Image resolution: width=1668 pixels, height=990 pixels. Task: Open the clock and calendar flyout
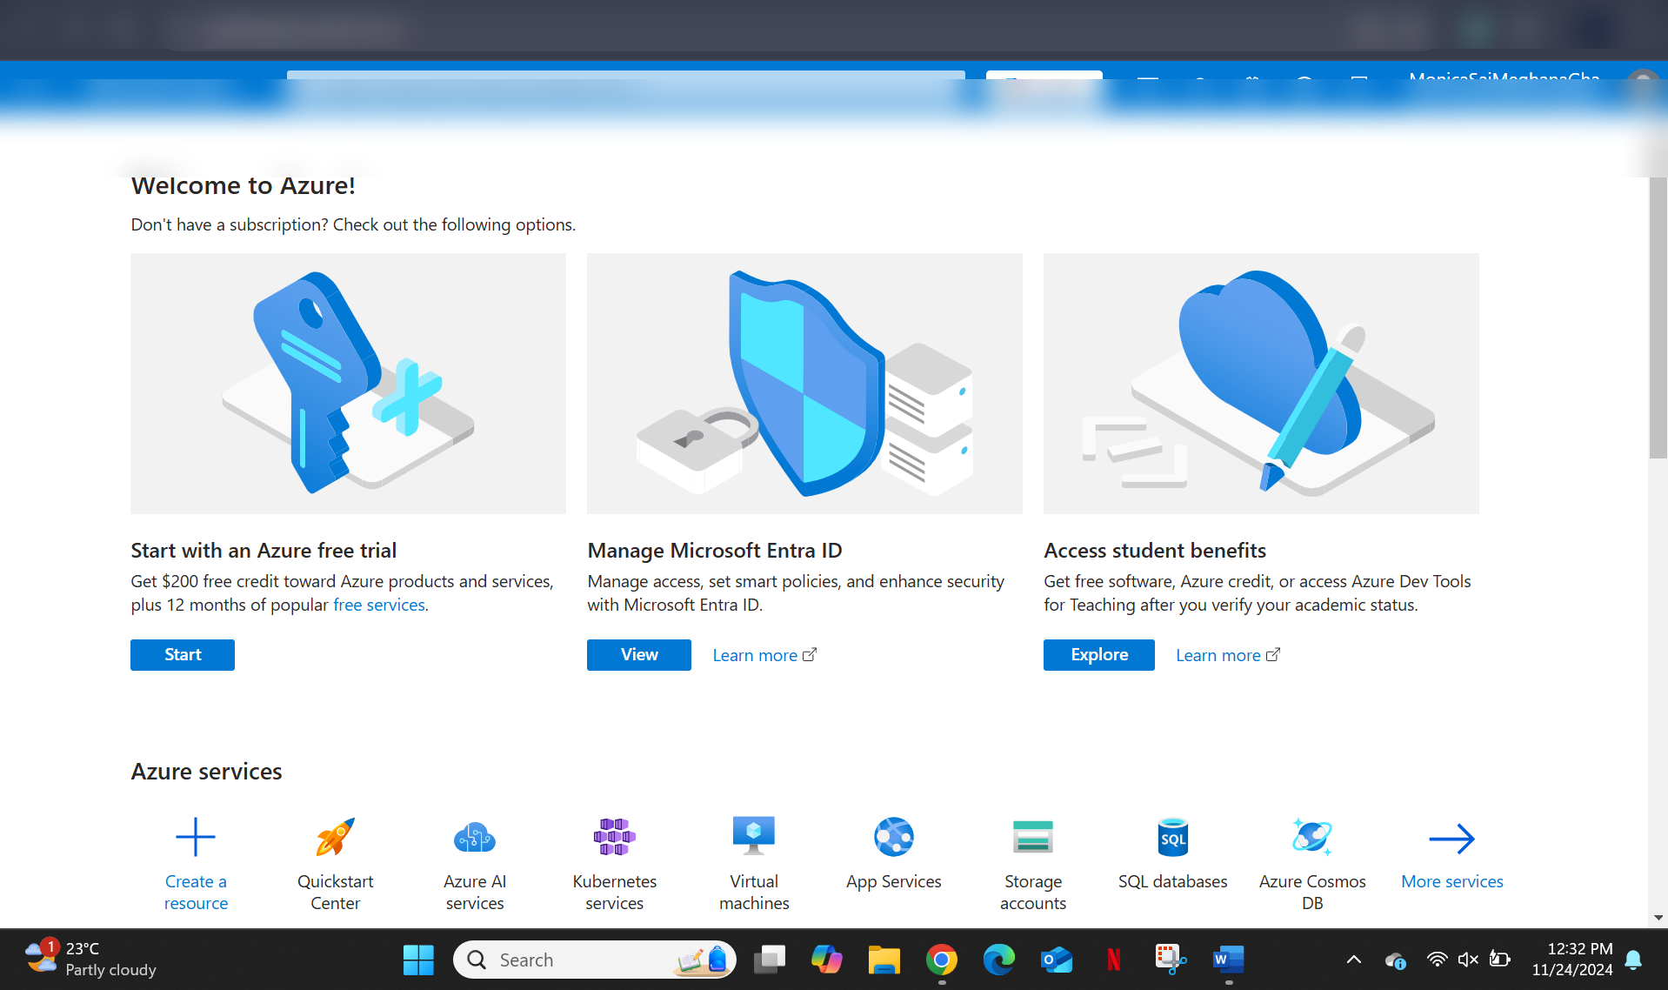pos(1571,959)
